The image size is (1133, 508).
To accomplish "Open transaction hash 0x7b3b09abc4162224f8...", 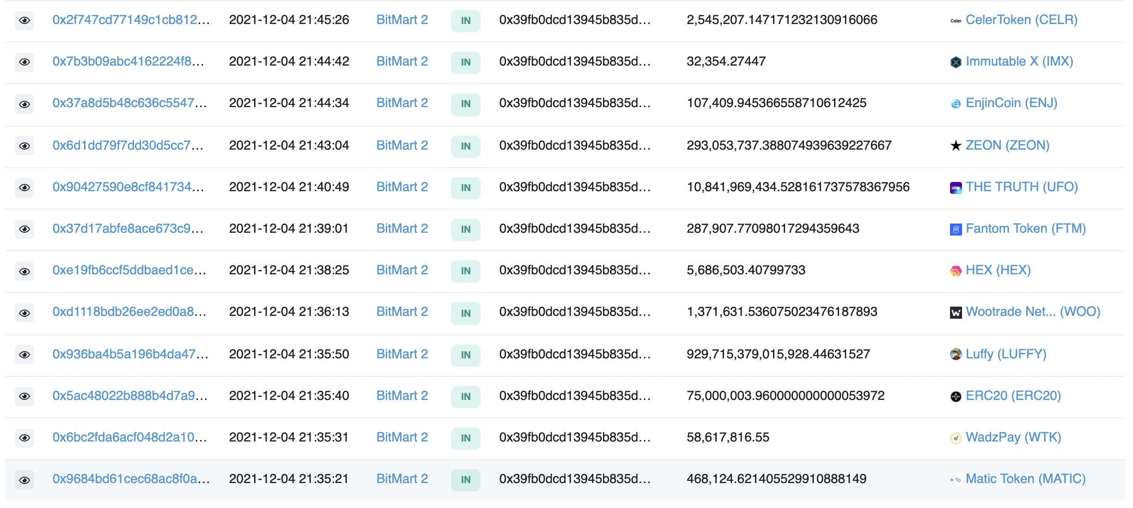I will [128, 61].
